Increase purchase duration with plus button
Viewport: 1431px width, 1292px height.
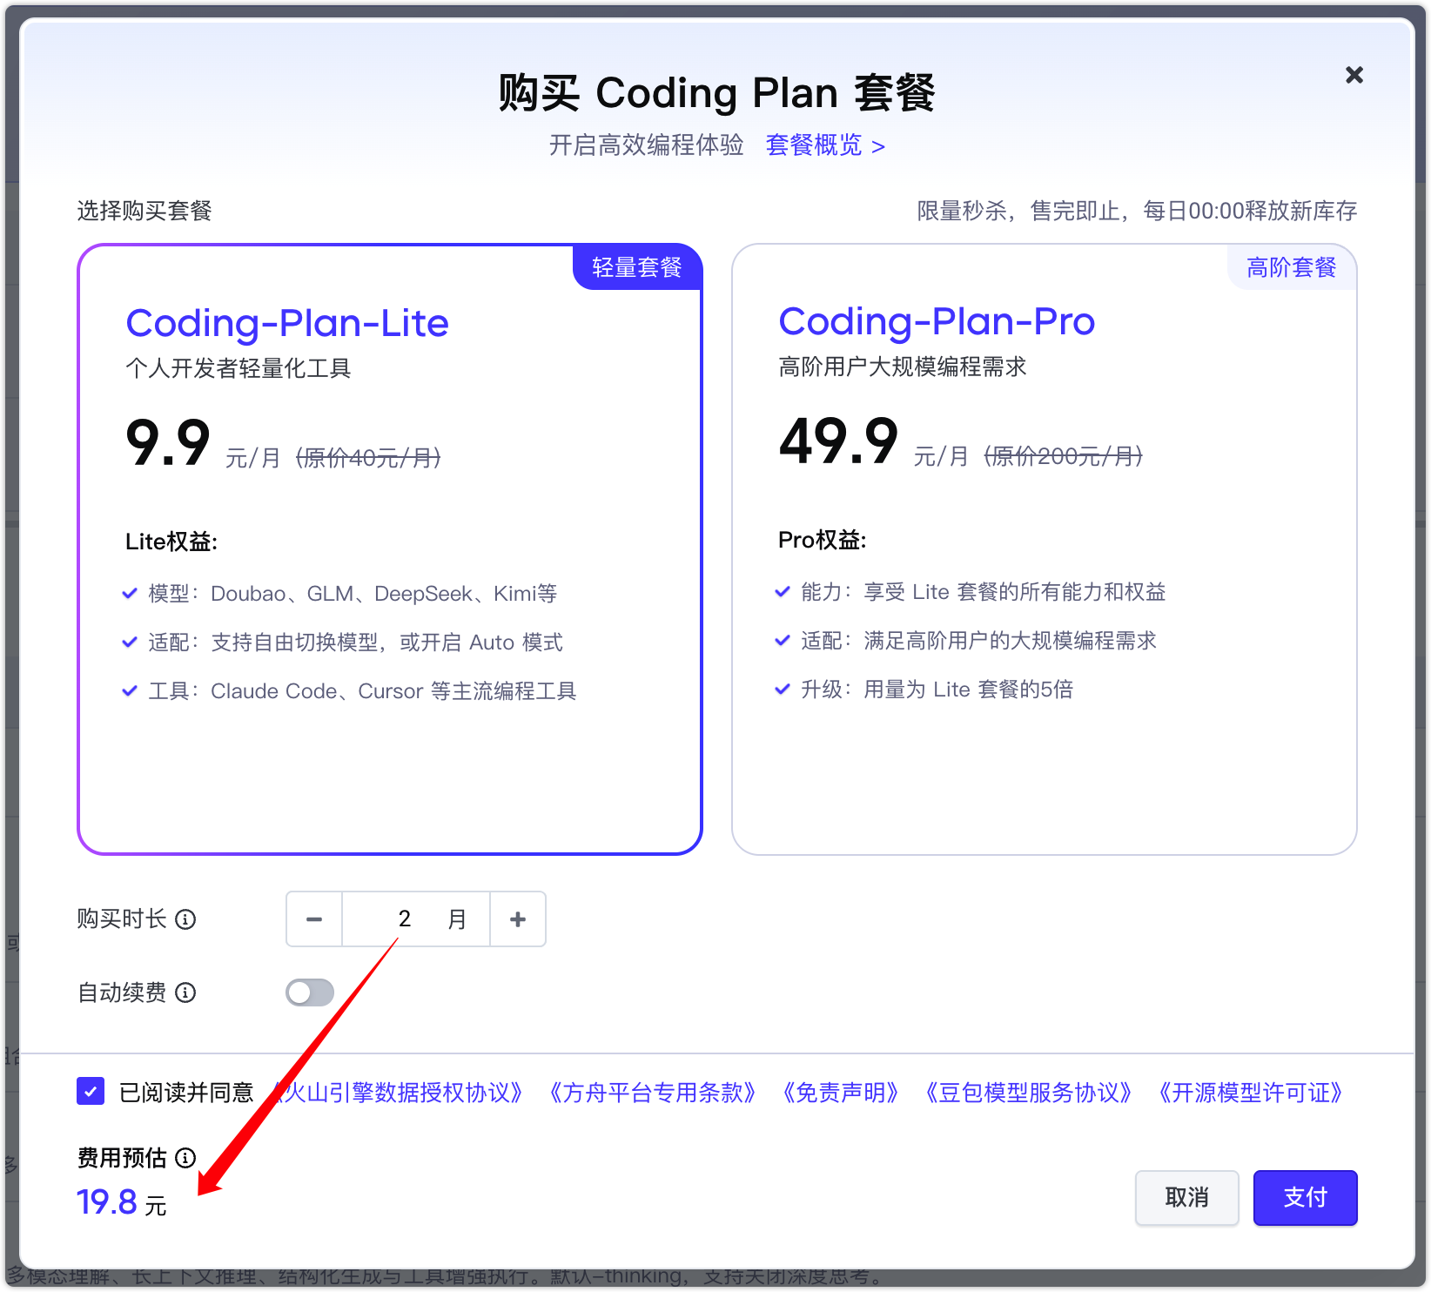[x=518, y=919]
